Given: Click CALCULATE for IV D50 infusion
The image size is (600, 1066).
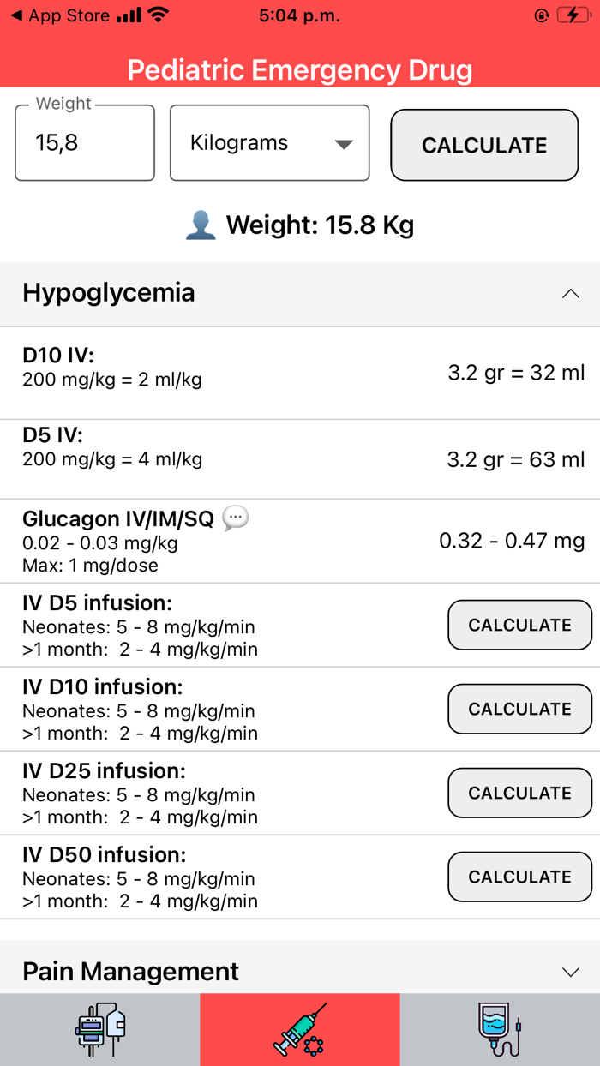Looking at the screenshot, I should click(x=519, y=877).
